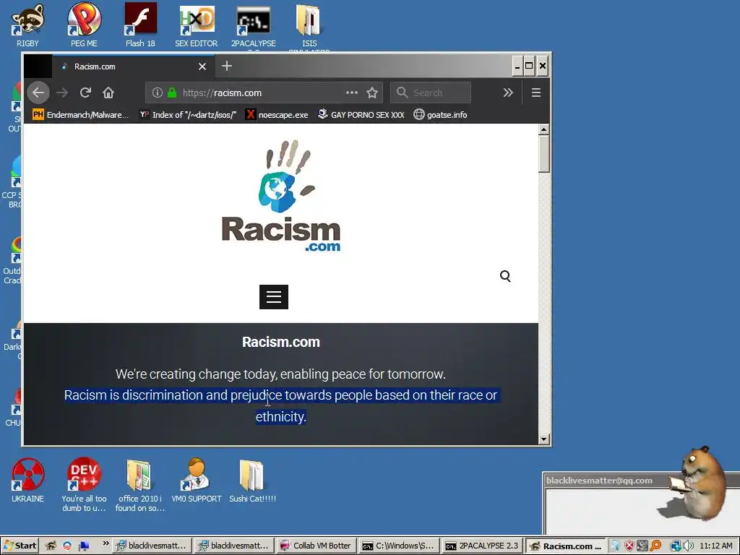Close the Racism.com browser tab
740x555 pixels.
coord(202,66)
